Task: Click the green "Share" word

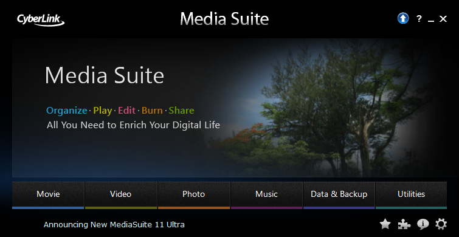Action: click(182, 111)
